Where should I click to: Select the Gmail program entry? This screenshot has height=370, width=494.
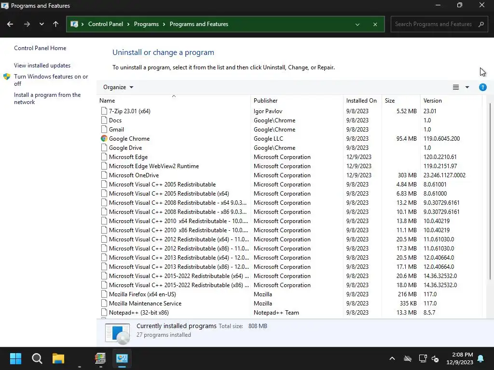[116, 129]
